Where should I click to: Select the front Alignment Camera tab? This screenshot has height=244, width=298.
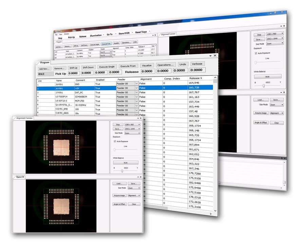pyautogui.click(x=24, y=118)
